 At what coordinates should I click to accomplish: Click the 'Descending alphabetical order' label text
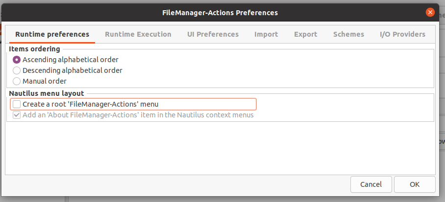pyautogui.click(x=73, y=70)
